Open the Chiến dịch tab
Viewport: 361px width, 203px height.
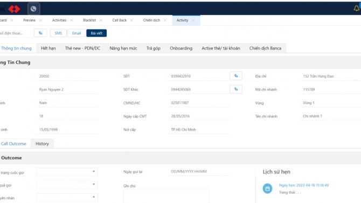[x=151, y=20]
